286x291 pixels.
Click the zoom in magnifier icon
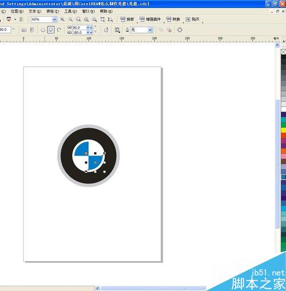[62, 19]
